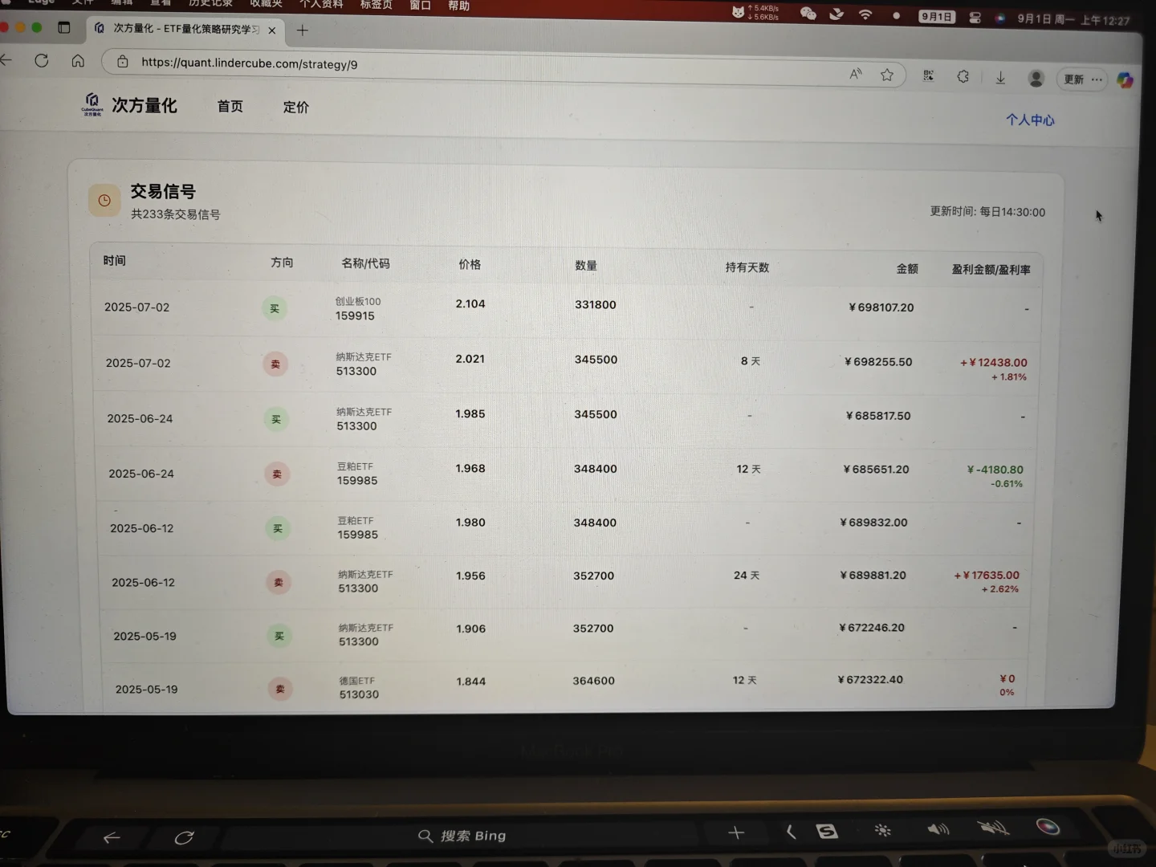Toggle the bookmark star in address bar
Screen dimensions: 1156x867
coord(887,74)
